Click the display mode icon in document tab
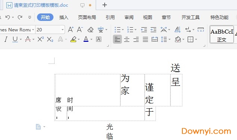The image size is (237, 140). click(x=82, y=6)
